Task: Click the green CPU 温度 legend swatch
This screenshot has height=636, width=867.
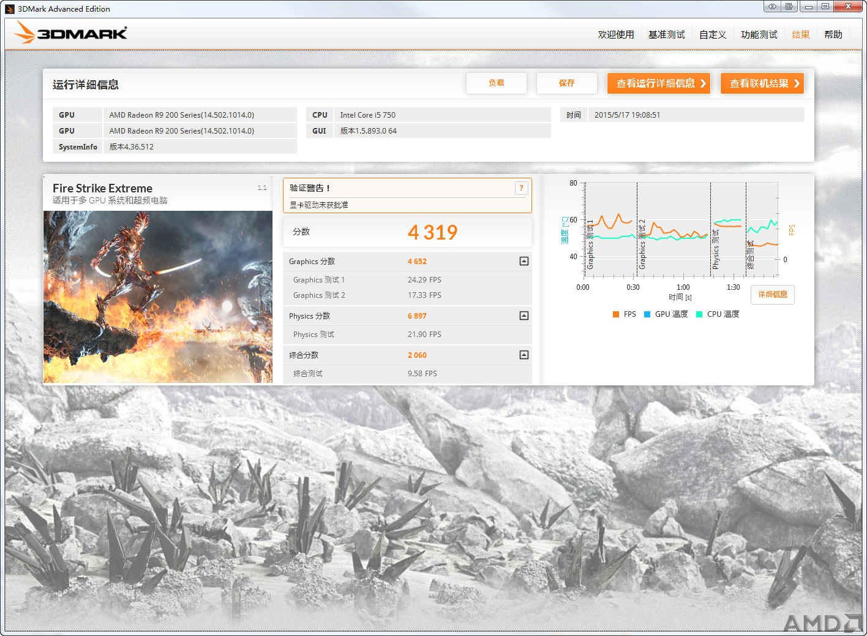Action: 699,314
